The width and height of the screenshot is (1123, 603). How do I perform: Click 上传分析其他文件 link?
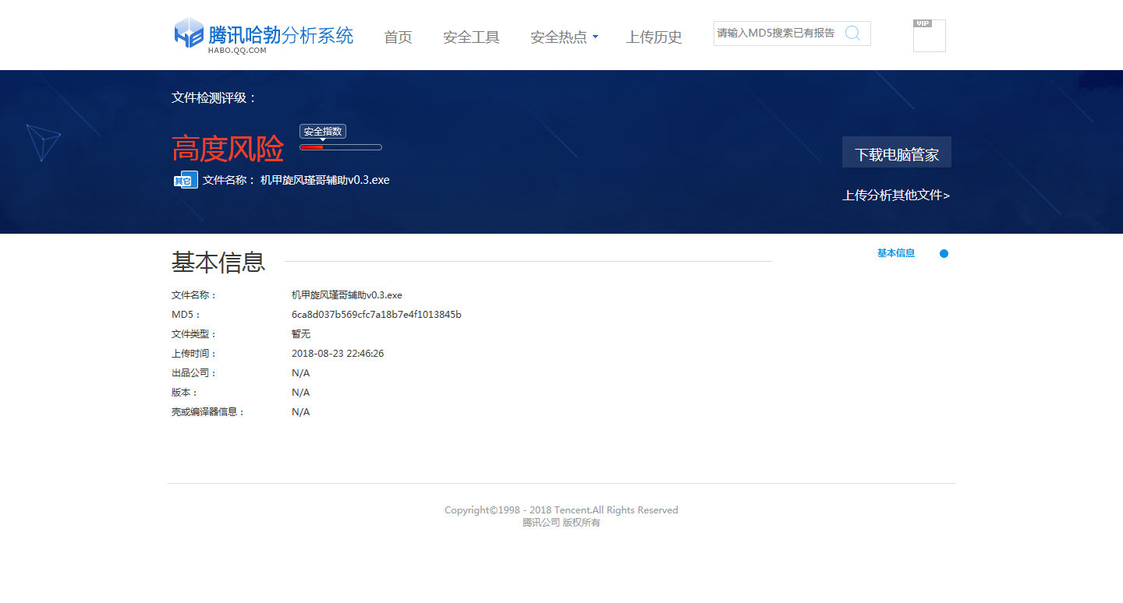pyautogui.click(x=896, y=196)
